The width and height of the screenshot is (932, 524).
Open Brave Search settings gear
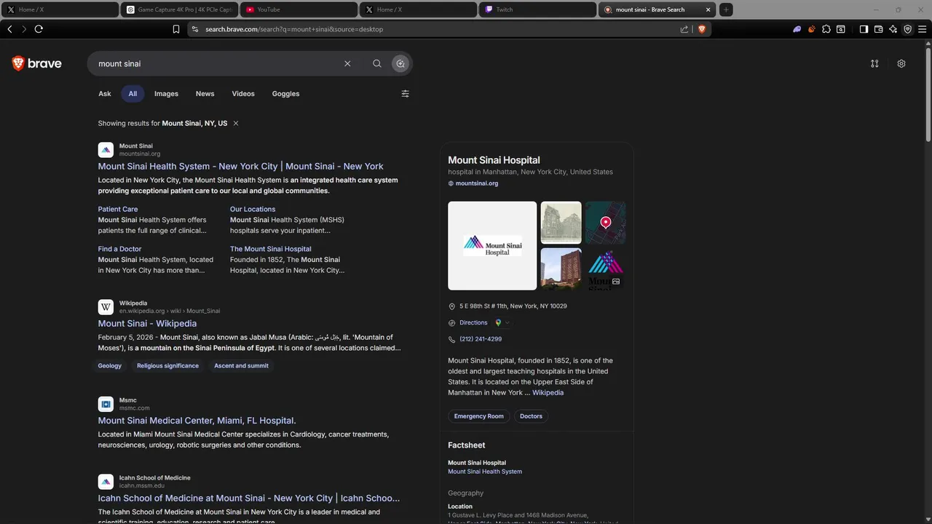coord(901,63)
